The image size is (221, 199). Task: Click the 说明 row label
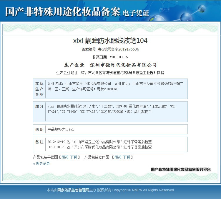coord(39,129)
